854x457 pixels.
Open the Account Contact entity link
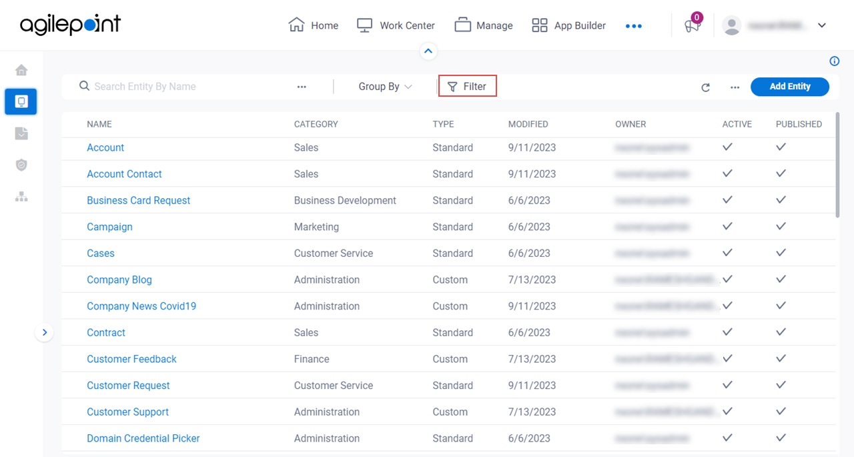pos(124,174)
